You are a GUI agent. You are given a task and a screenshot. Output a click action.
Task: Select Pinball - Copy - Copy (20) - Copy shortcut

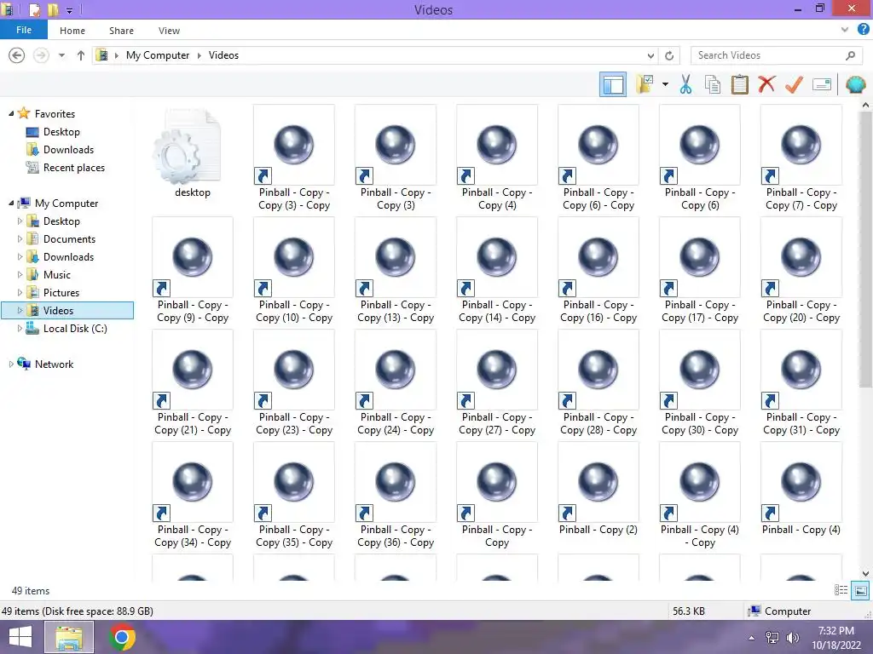801,271
